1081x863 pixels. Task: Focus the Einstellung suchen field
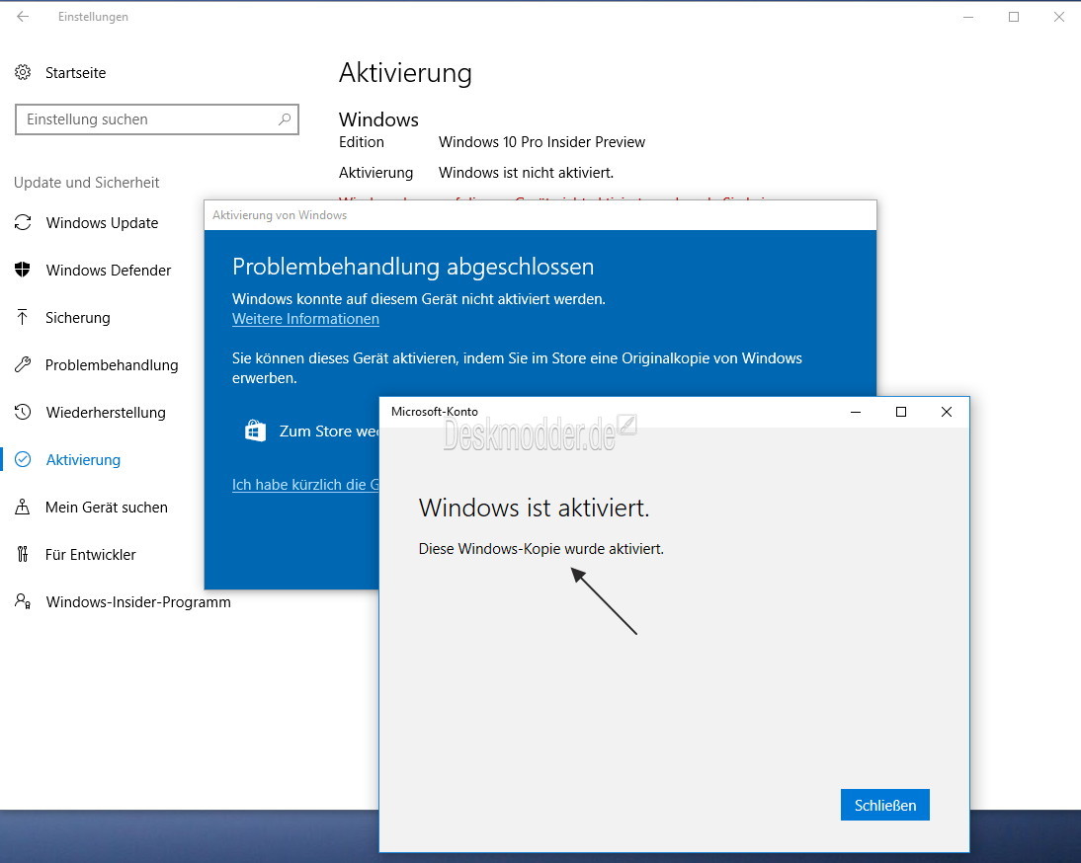156,119
